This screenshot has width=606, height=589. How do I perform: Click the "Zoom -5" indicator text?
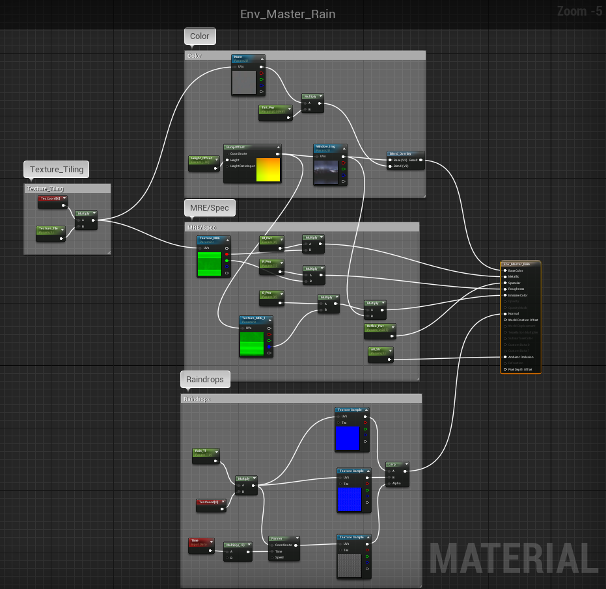580,11
